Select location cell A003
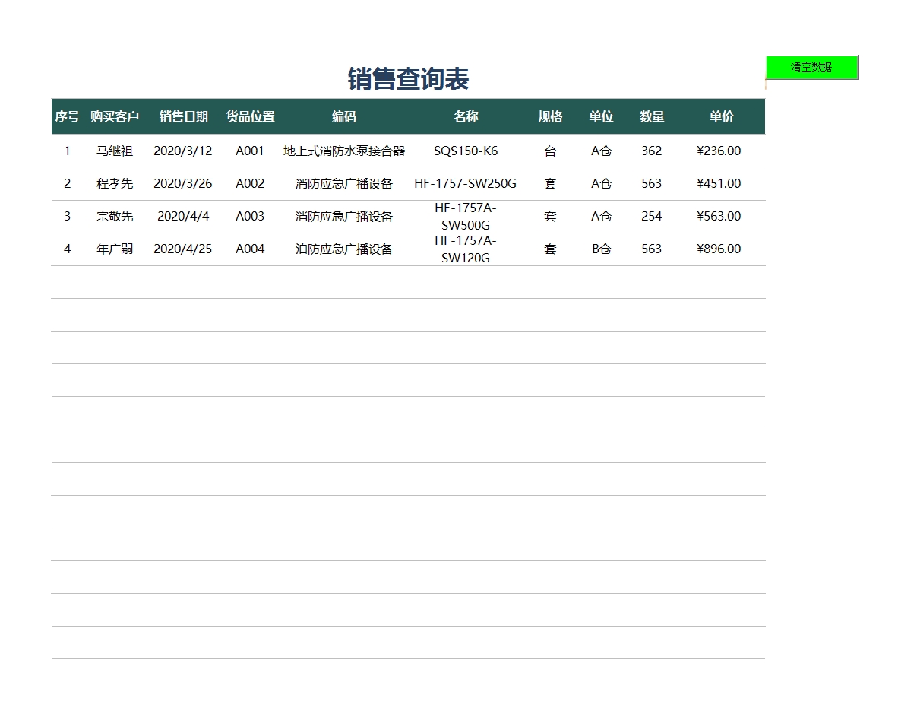917x714 pixels. coord(250,216)
